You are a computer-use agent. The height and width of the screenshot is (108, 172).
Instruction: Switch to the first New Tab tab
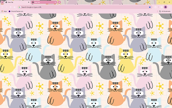coord(17,2)
